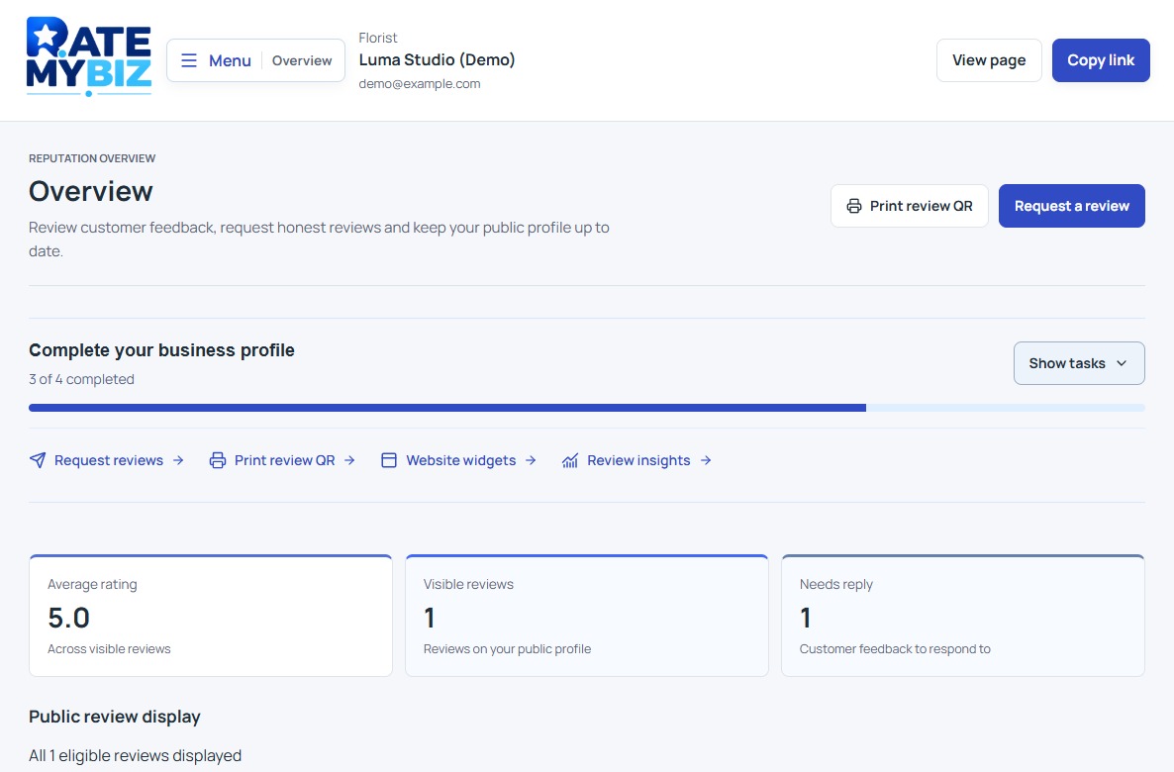Viewport: 1174px width, 772px height.
Task: Click 'Complete your business profile' heading
Action: point(161,350)
